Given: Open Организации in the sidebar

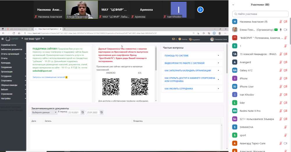Looking at the screenshot, I should 7,72.
